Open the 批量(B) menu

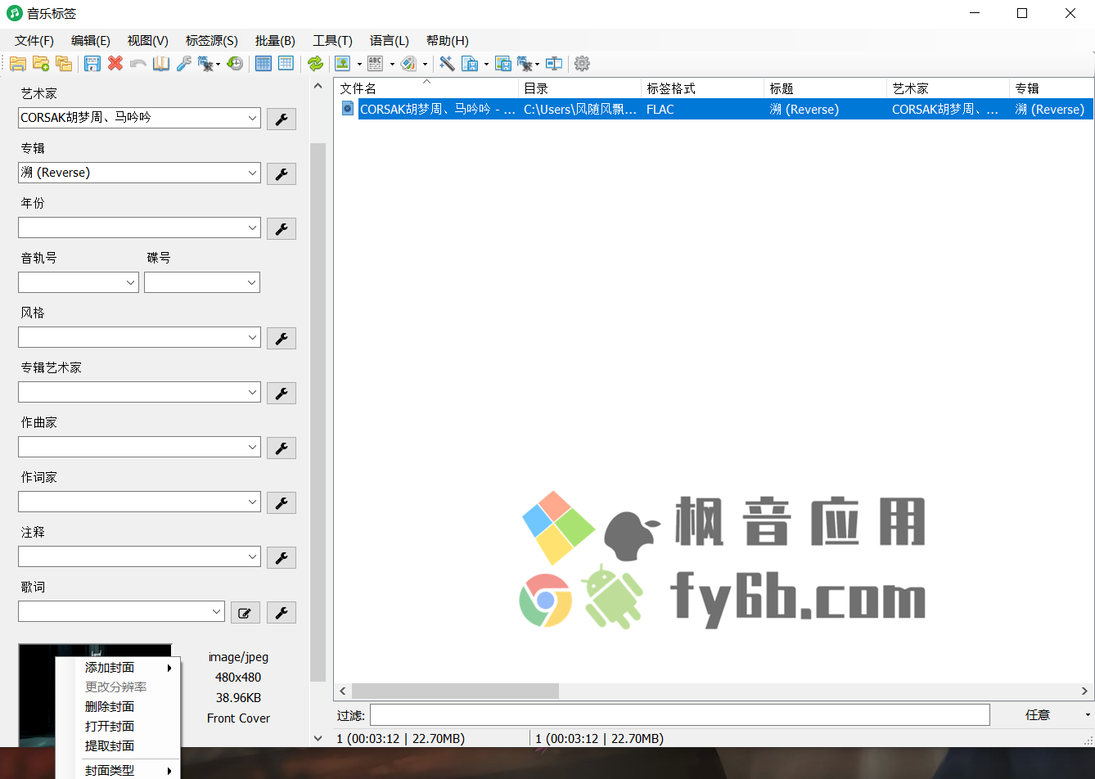point(275,41)
